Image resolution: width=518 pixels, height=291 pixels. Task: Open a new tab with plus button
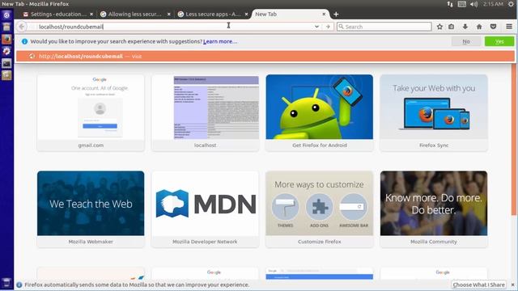pos(336,15)
